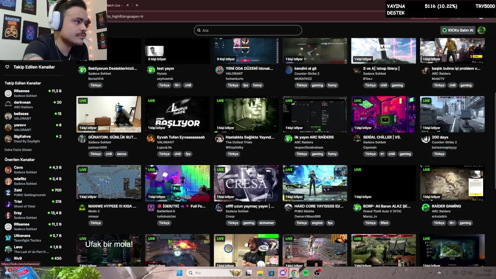Click erkutalkin avatar beside RAİDER GAMİNG
The width and height of the screenshot is (496, 279).
click(425, 208)
